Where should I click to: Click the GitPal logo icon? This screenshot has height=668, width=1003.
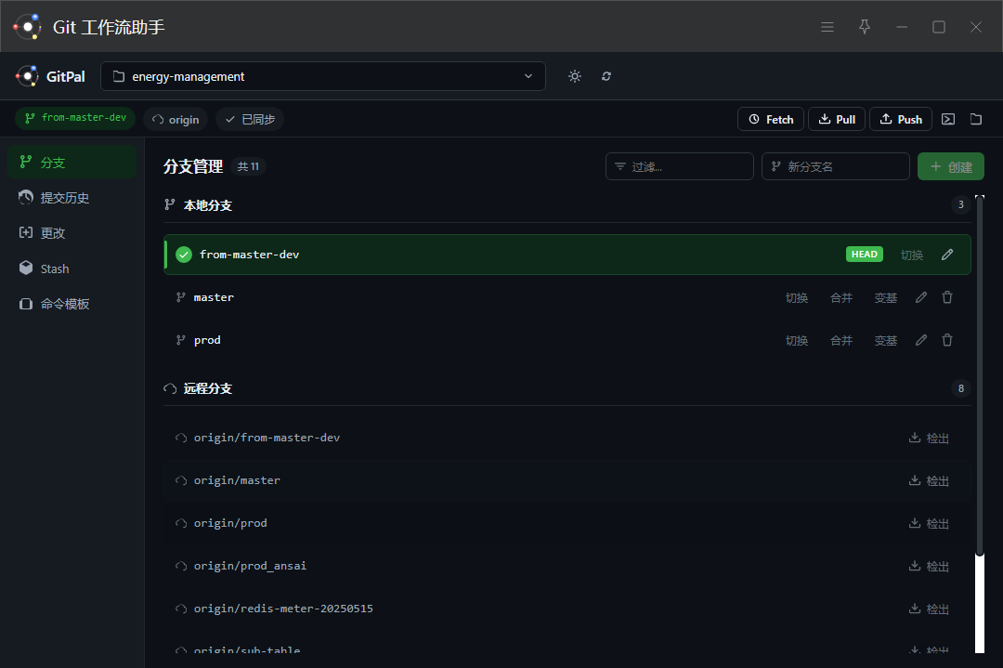pyautogui.click(x=27, y=77)
